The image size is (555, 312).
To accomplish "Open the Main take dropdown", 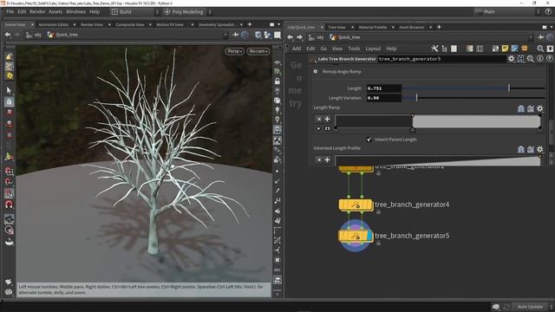I will pyautogui.click(x=508, y=11).
